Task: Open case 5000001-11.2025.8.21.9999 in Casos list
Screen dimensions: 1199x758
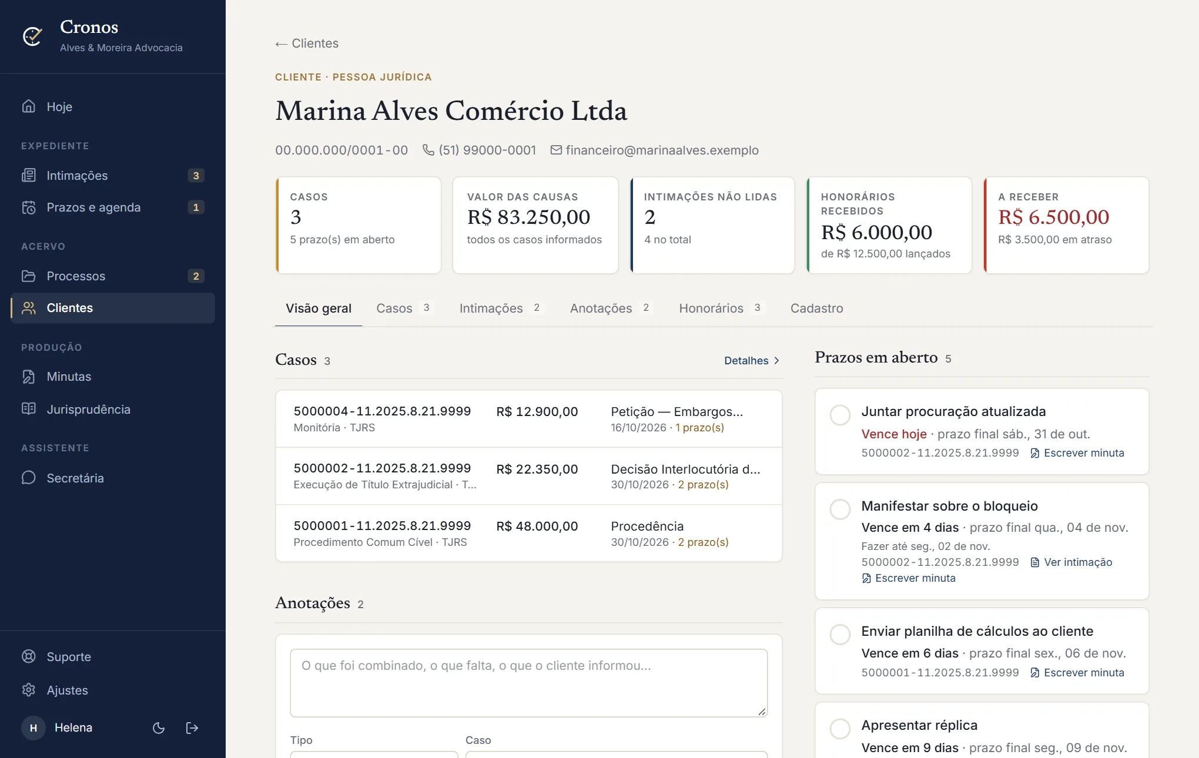Action: (x=528, y=533)
